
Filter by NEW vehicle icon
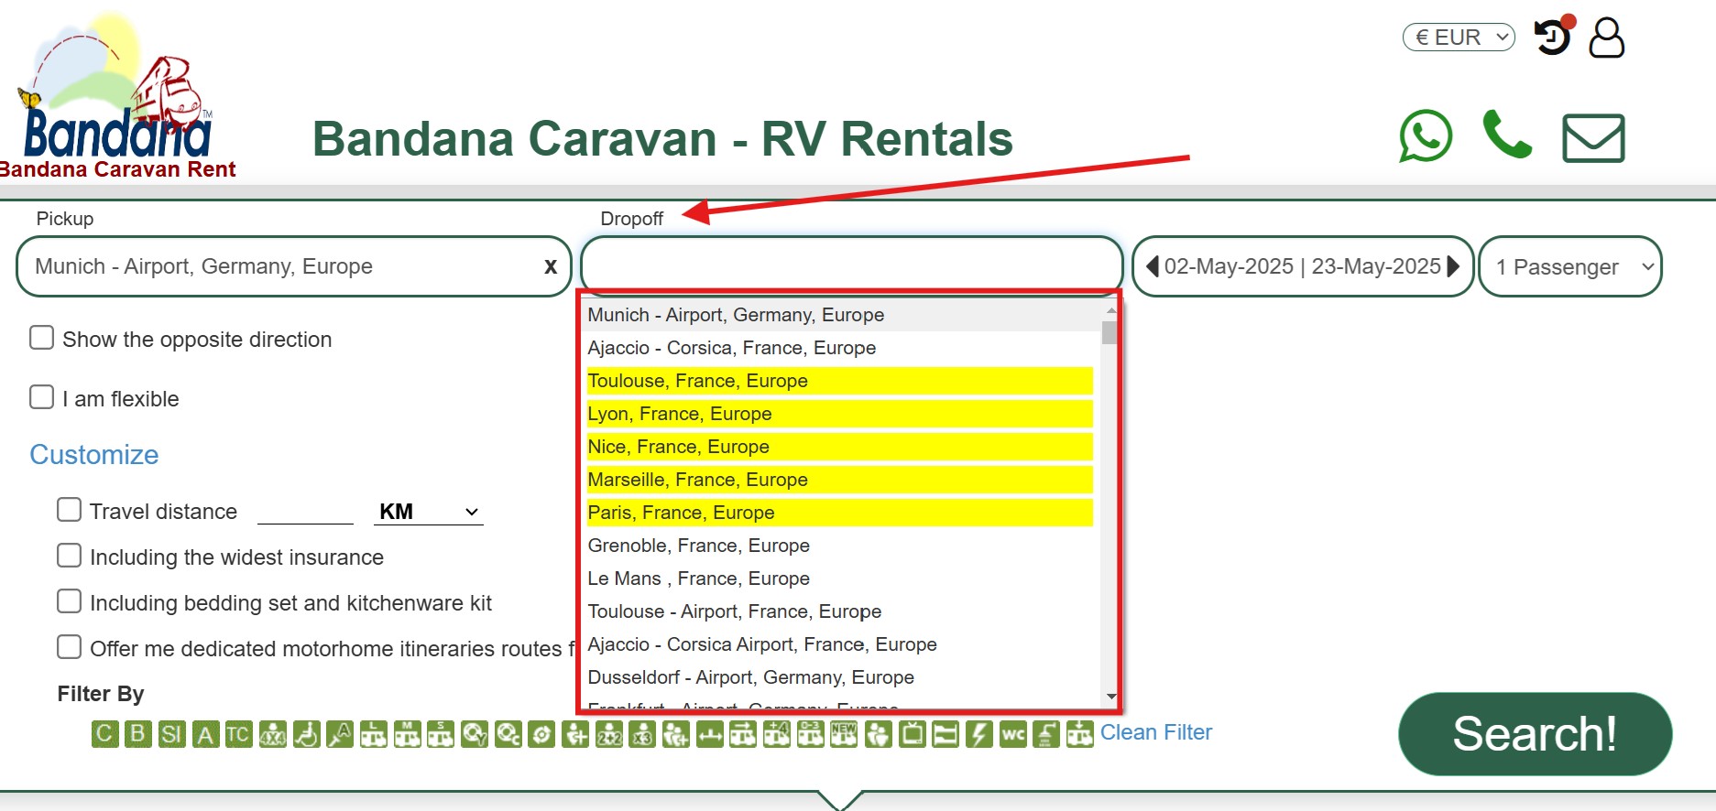click(844, 734)
